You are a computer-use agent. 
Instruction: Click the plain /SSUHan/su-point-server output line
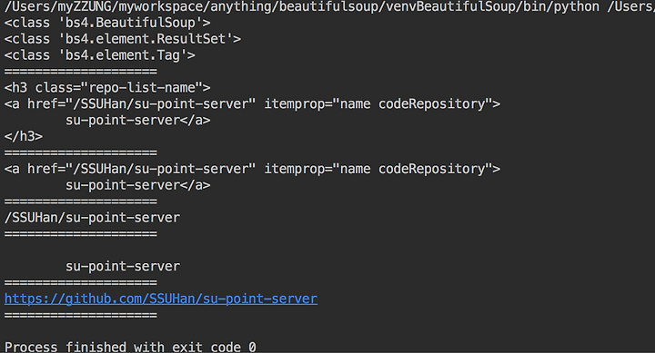(x=92, y=218)
